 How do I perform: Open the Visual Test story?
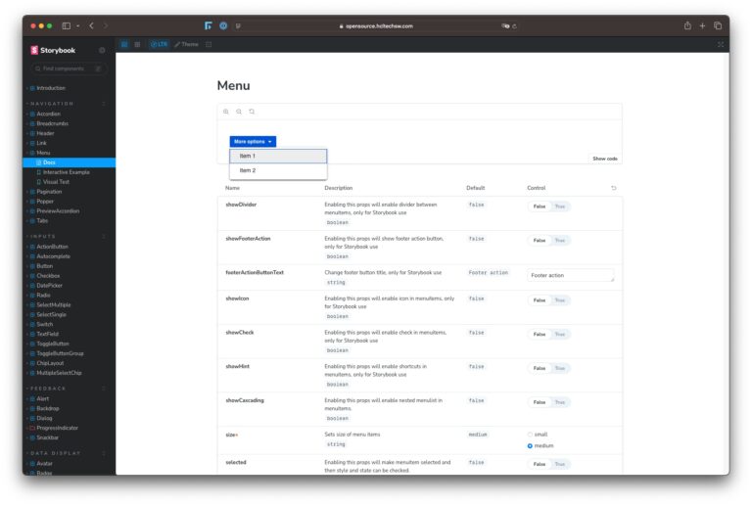click(x=56, y=182)
